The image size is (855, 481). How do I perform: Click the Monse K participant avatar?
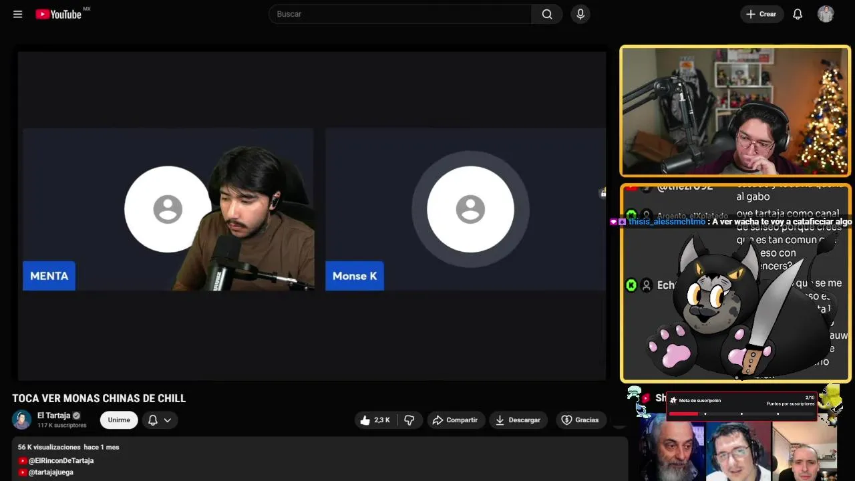click(470, 210)
